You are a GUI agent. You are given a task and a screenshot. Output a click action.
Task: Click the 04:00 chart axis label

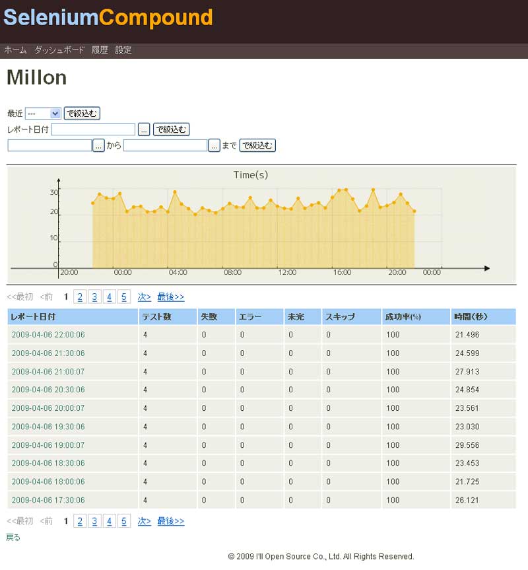click(178, 272)
